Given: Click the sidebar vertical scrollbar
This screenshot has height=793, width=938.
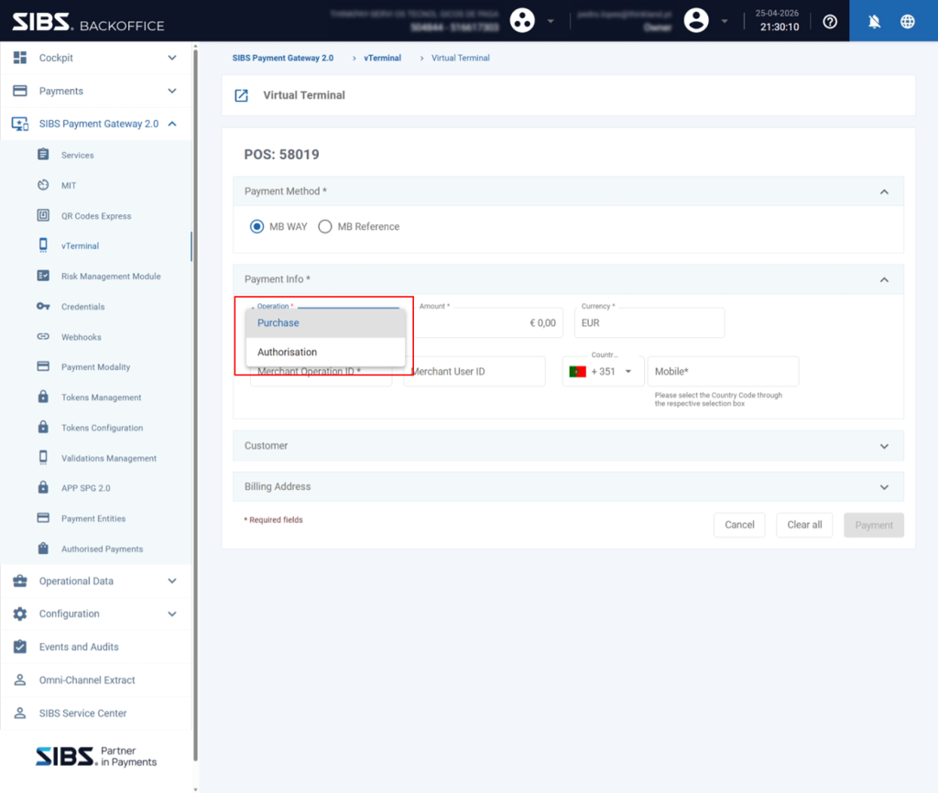Looking at the screenshot, I should click(196, 406).
